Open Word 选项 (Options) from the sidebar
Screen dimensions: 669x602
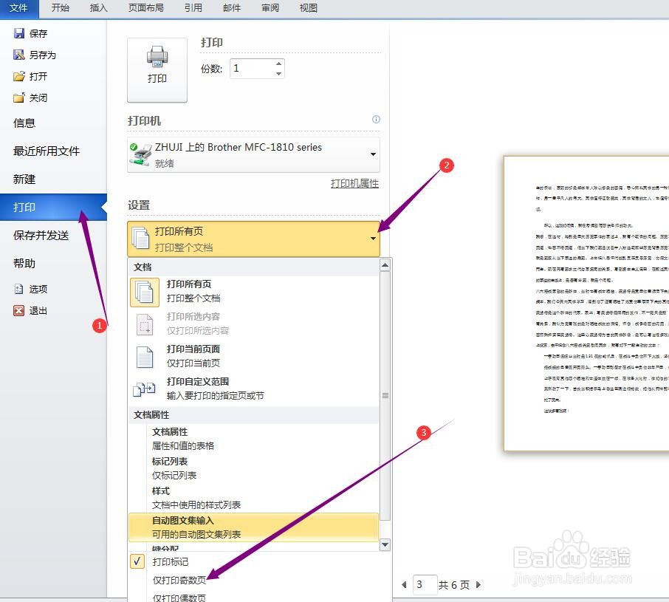click(x=20, y=289)
